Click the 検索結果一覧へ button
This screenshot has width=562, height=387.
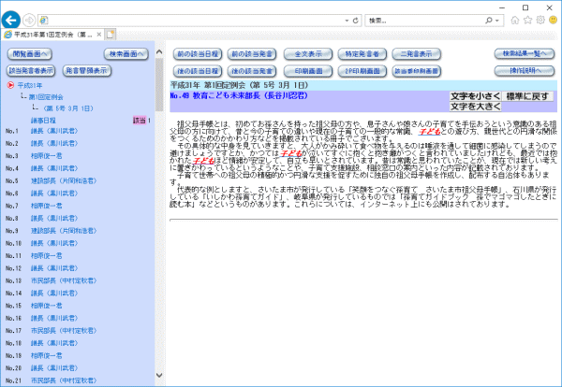click(x=525, y=53)
